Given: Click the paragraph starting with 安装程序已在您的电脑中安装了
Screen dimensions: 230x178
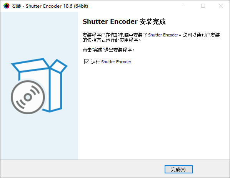Looking at the screenshot, I should click(151, 38).
